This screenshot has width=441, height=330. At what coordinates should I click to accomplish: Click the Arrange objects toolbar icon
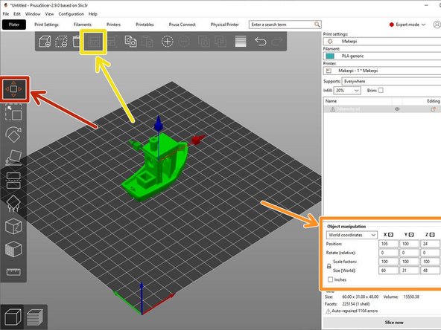[93, 42]
